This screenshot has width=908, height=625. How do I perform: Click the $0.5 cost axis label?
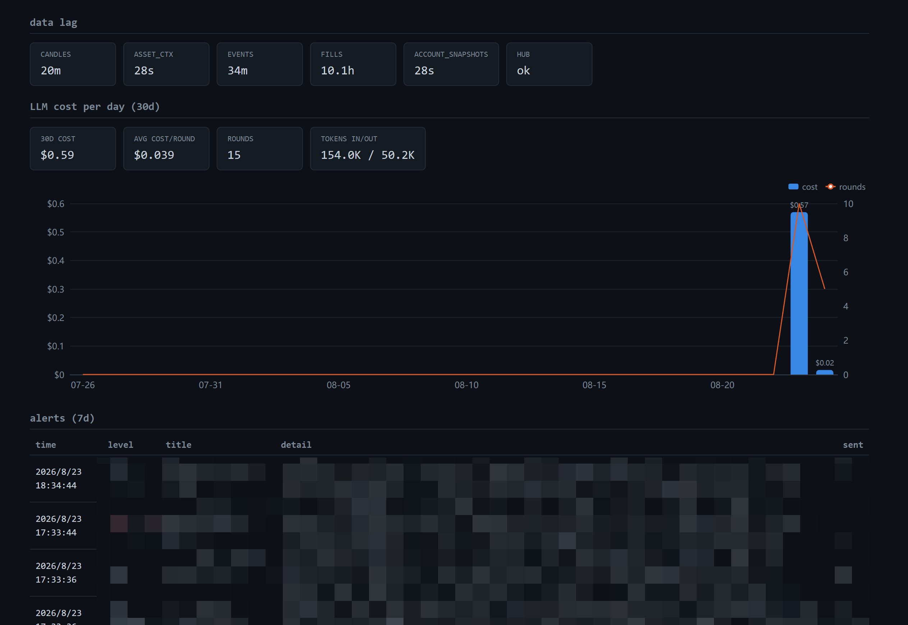click(x=56, y=232)
